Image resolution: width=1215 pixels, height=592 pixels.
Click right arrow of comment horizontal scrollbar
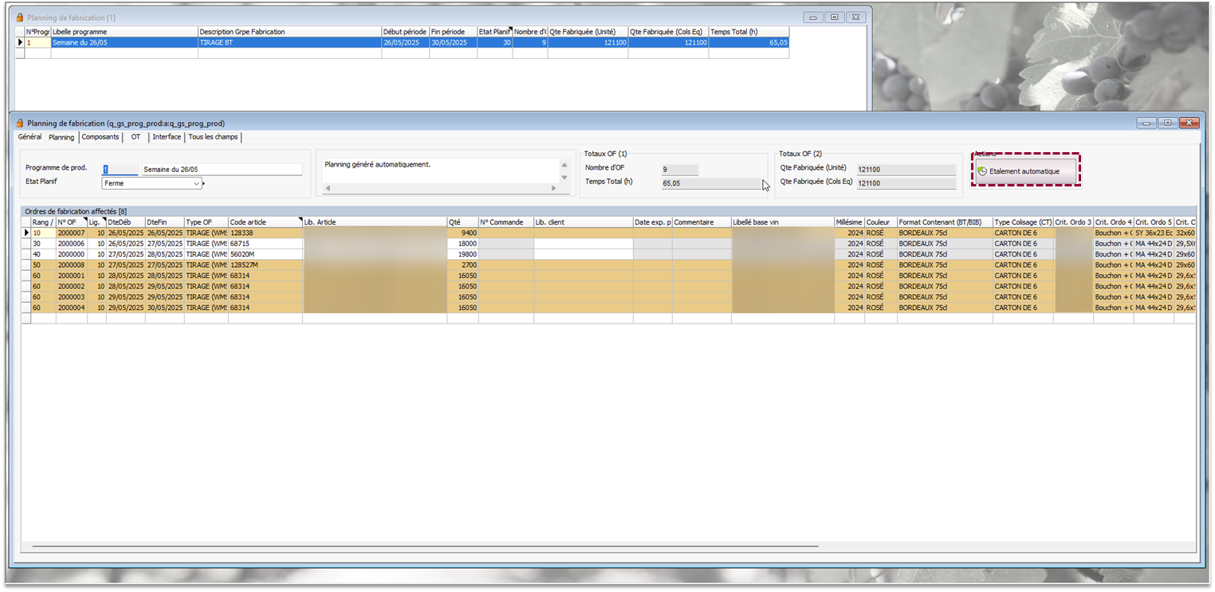[554, 188]
